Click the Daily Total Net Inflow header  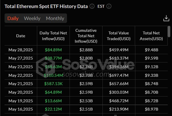point(53,36)
